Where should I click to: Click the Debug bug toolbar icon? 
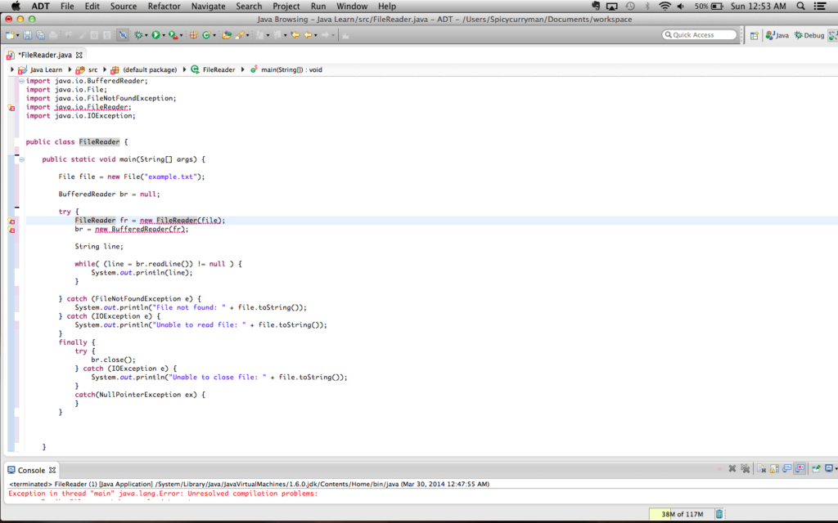[138, 35]
